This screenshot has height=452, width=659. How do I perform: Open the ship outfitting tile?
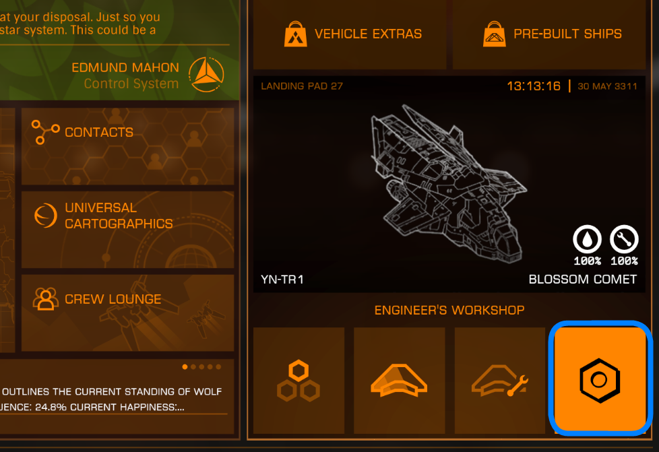click(400, 381)
